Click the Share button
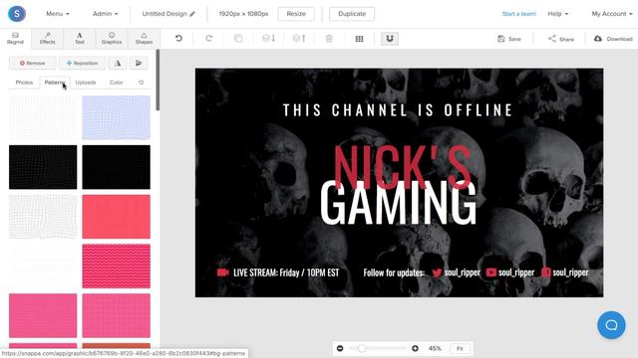 tap(560, 39)
